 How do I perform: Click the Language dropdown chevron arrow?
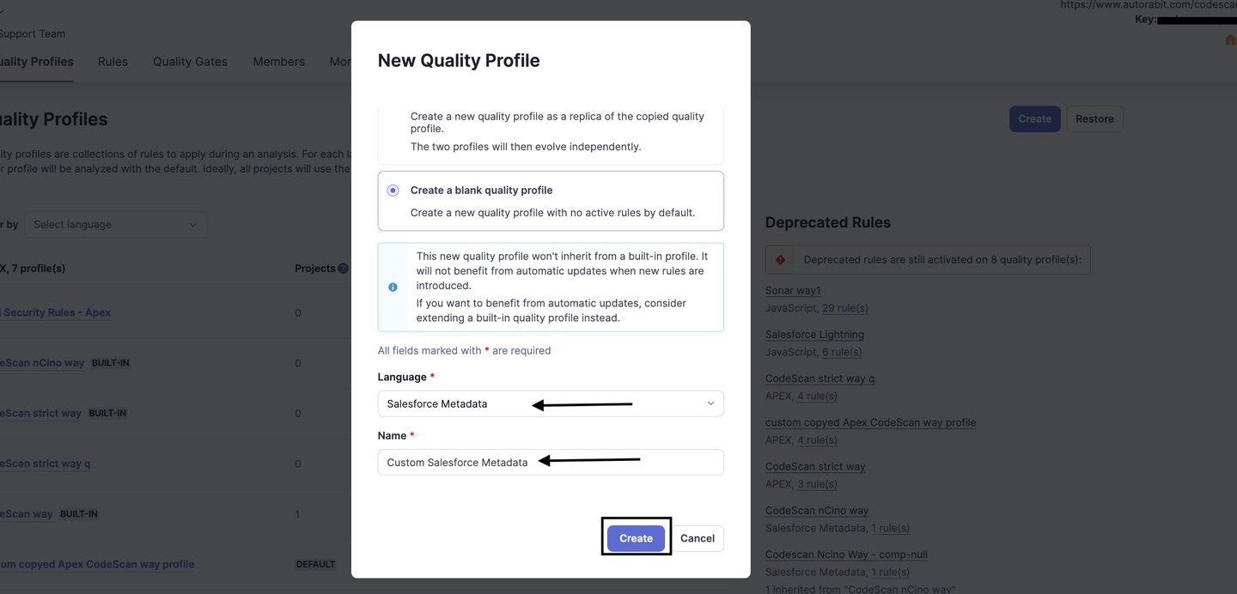coord(710,403)
